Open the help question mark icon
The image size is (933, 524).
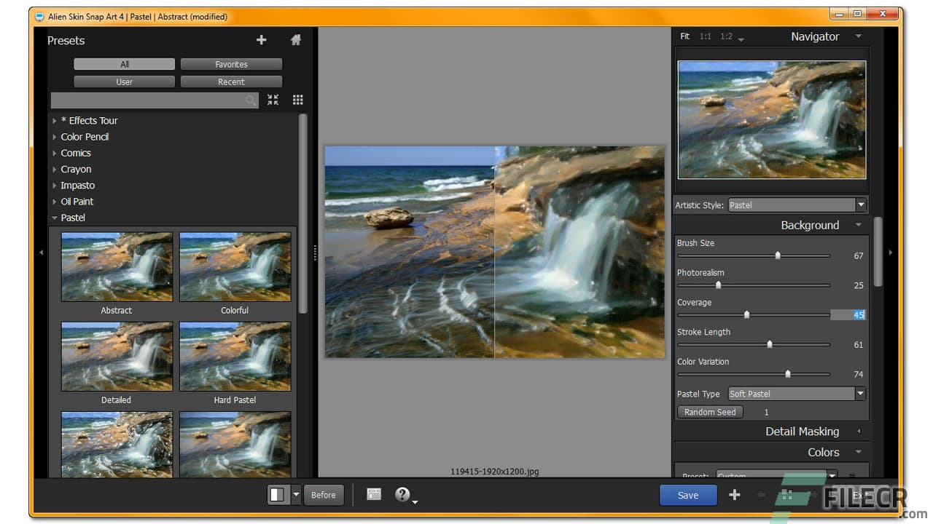(x=402, y=495)
